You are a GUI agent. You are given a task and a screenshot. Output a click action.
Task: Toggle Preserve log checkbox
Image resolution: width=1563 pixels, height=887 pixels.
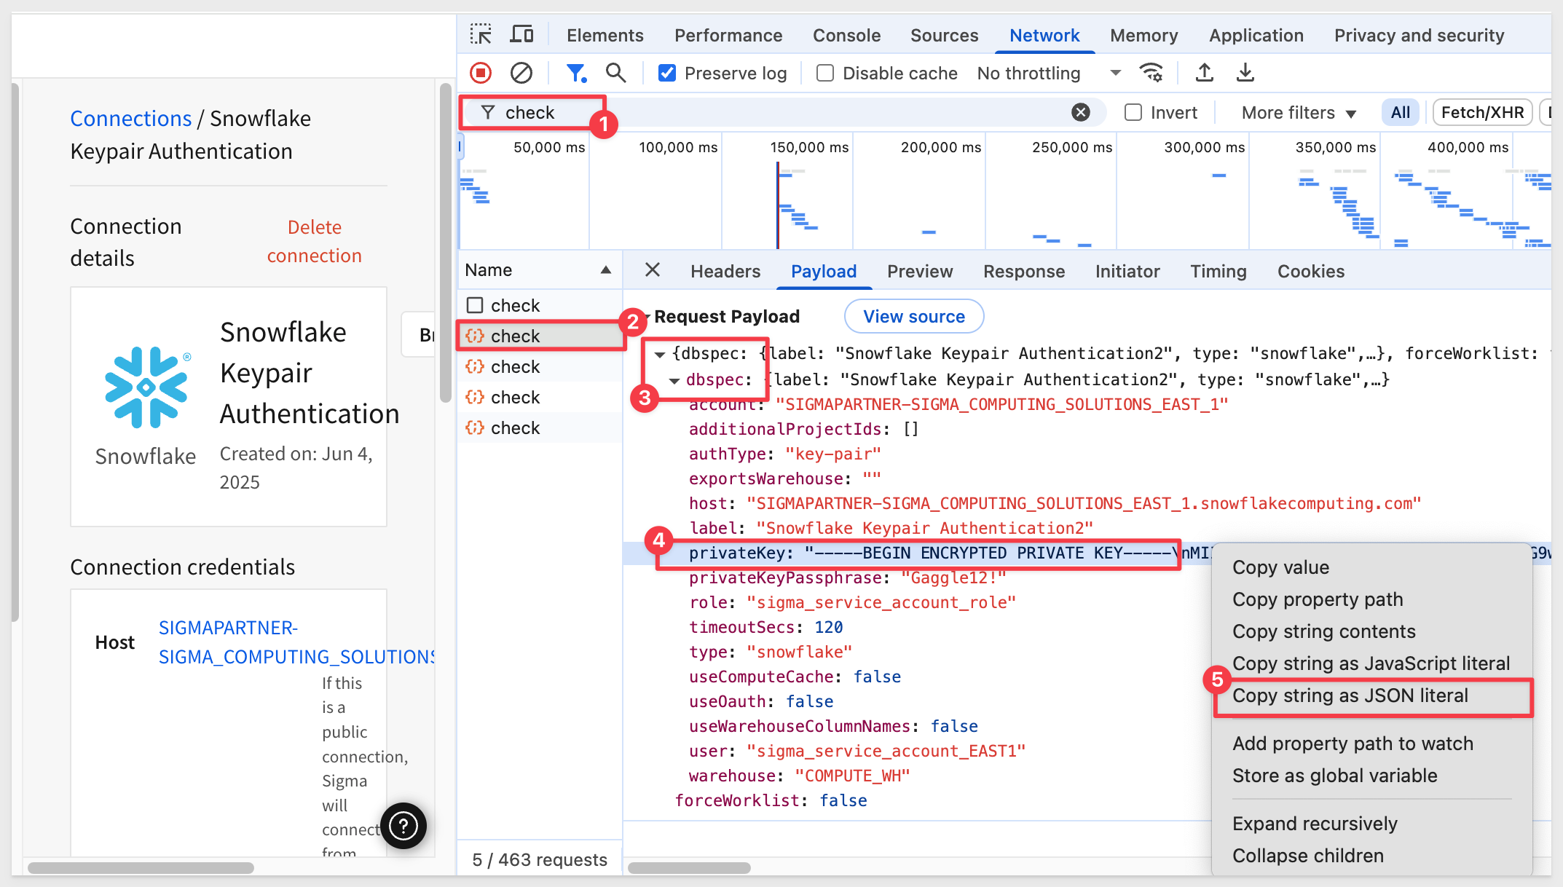coord(666,73)
